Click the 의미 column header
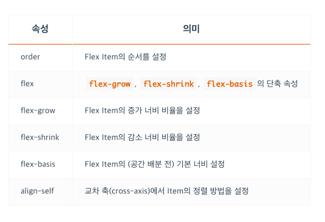This screenshot has height=222, width=325. pyautogui.click(x=191, y=29)
